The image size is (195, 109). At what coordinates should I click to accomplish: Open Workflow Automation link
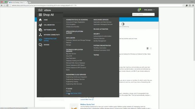[100, 48]
